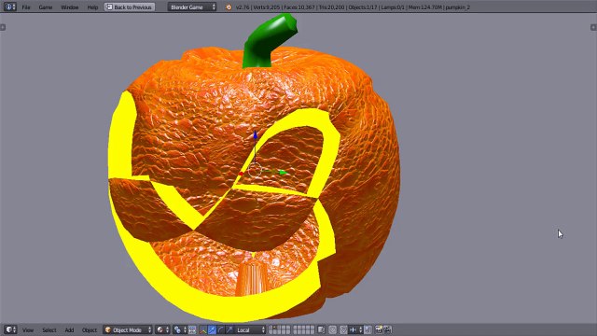This screenshot has width=597, height=336.
Task: Open the 3D View editor type selector
Action: click(x=10, y=329)
